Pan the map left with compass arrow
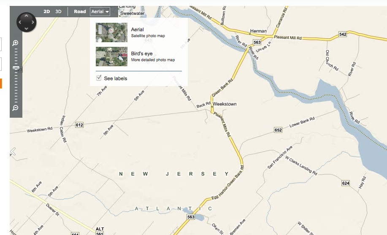This screenshot has width=387, height=235. point(19,22)
